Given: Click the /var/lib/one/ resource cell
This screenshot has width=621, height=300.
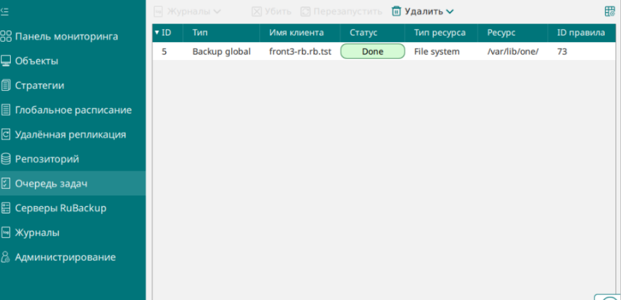Looking at the screenshot, I should [x=513, y=51].
